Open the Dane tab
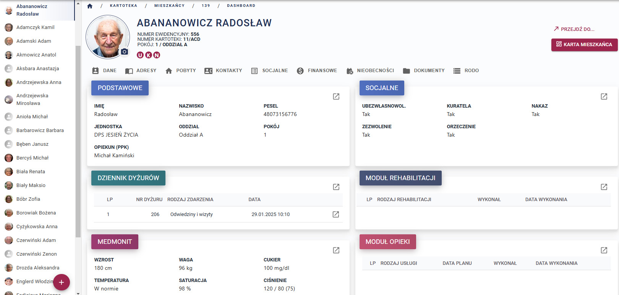619x295 pixels. [x=104, y=71]
